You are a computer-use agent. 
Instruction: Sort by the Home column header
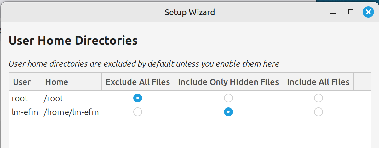[57, 82]
